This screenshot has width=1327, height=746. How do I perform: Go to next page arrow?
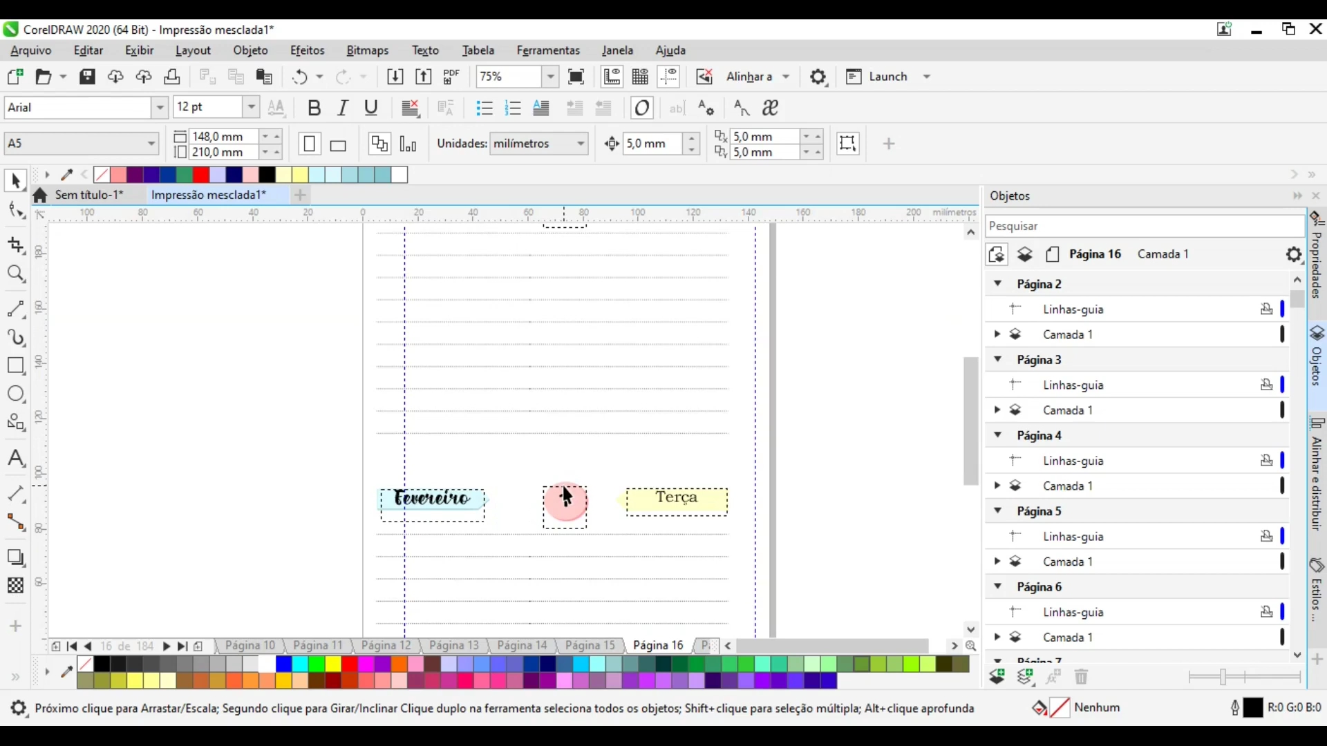pos(166,647)
